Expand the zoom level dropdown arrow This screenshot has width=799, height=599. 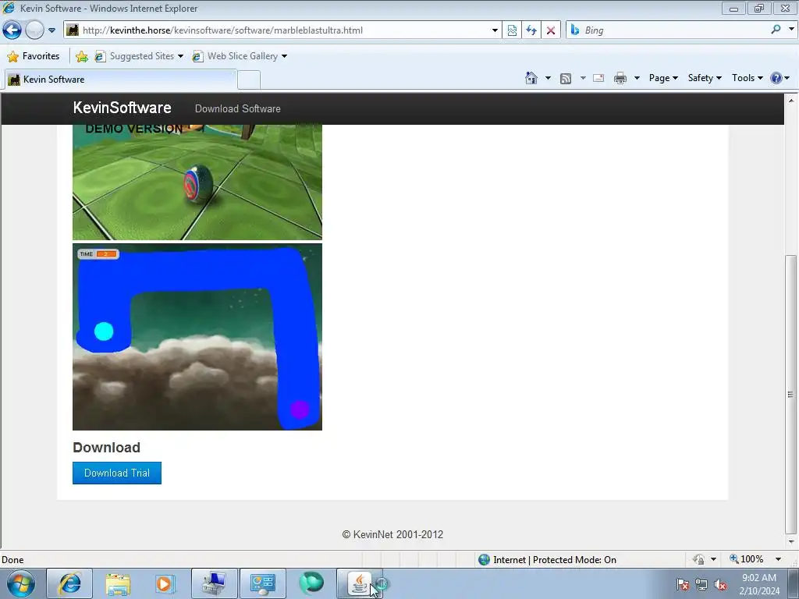click(778, 559)
